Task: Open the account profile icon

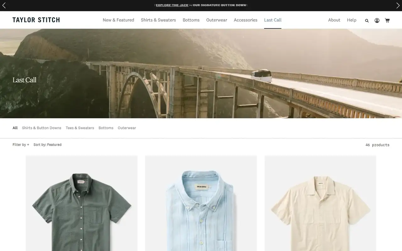Action: click(377, 20)
